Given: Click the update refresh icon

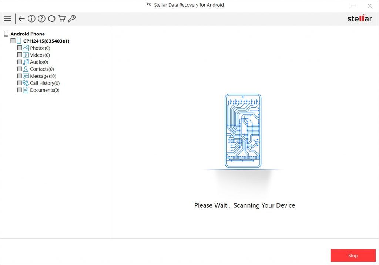Looking at the screenshot, I should tap(51, 18).
